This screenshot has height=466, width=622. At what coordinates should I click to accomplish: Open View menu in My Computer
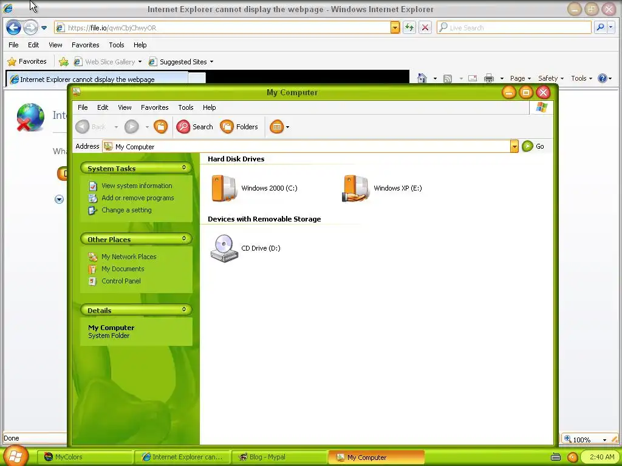[125, 107]
